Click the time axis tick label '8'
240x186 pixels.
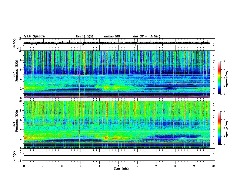click(x=175, y=166)
